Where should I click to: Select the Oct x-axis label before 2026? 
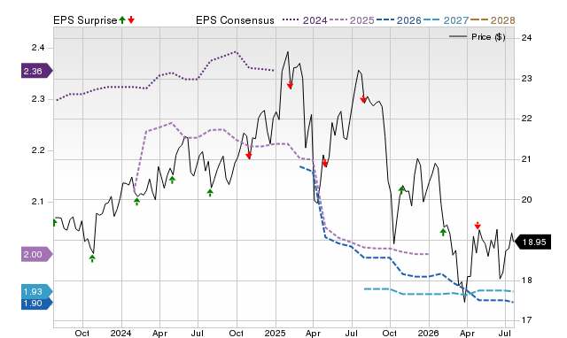pyautogui.click(x=390, y=333)
